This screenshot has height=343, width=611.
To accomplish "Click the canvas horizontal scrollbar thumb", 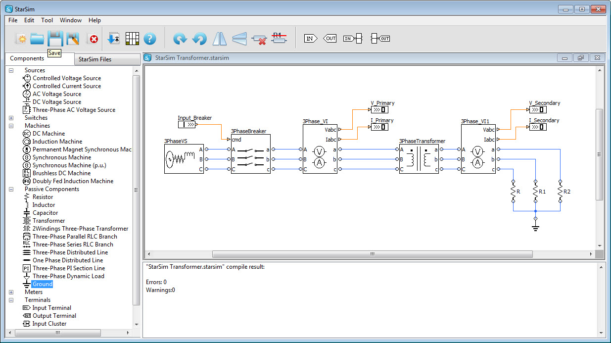I will click(372, 254).
